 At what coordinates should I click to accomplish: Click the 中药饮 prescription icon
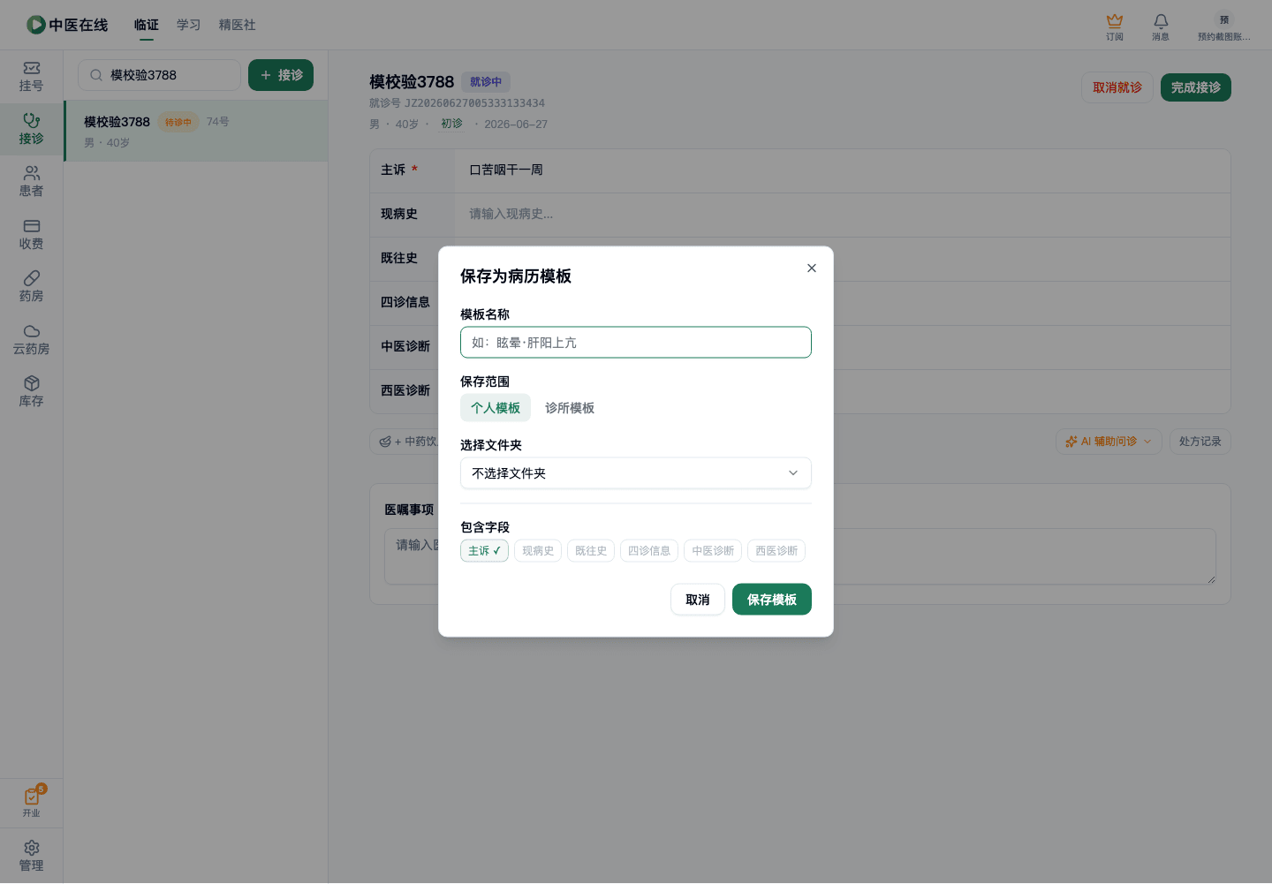click(385, 442)
